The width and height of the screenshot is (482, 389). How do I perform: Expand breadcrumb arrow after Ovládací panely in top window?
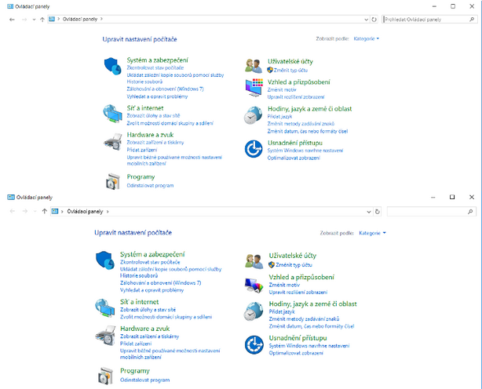101,19
